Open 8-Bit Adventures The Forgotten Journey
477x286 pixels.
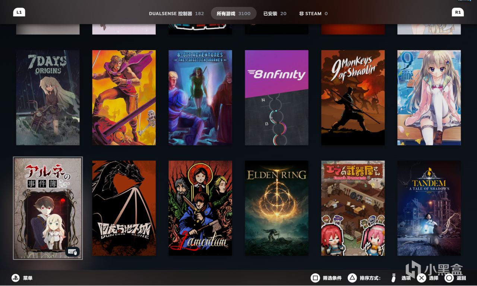[200, 98]
